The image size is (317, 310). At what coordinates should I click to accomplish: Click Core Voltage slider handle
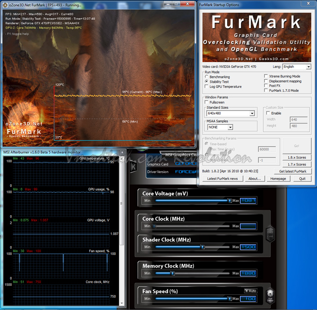tap(229, 201)
